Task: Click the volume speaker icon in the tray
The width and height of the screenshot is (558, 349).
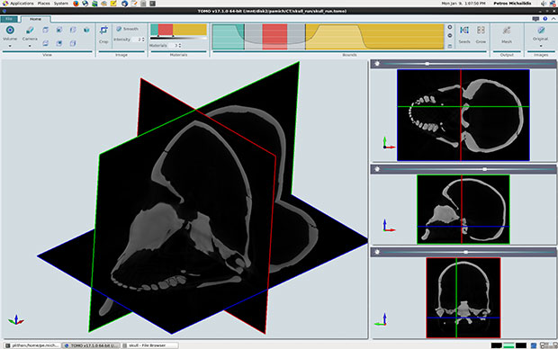Action: pos(543,4)
